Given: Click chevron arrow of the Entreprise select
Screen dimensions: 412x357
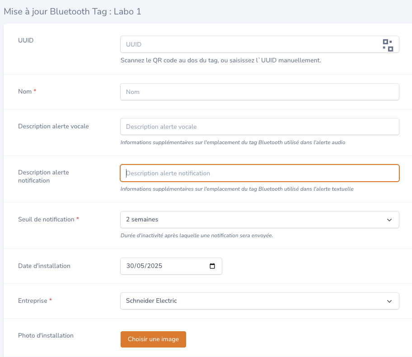Looking at the screenshot, I should pos(389,301).
